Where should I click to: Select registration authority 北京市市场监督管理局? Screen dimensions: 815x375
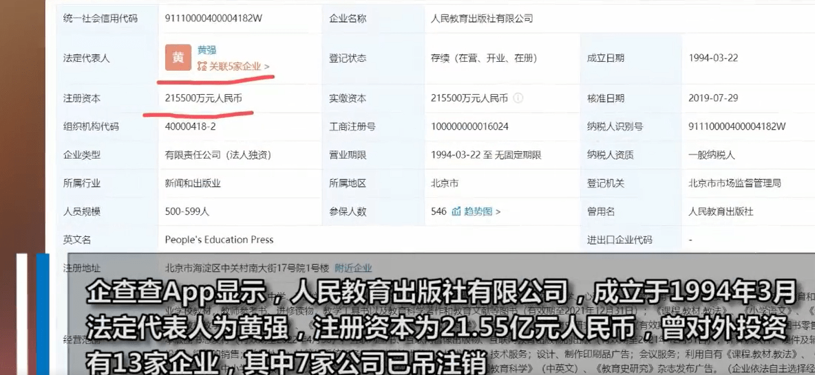point(734,183)
